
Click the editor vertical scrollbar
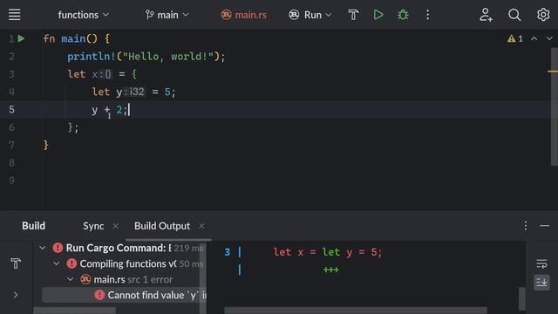tap(555, 106)
